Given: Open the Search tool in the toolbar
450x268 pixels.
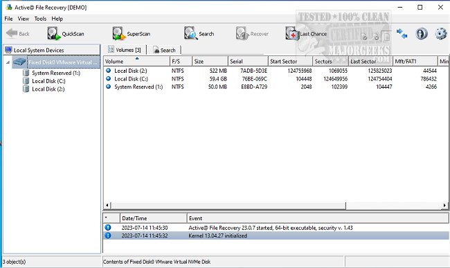Looking at the screenshot, I should [199, 33].
